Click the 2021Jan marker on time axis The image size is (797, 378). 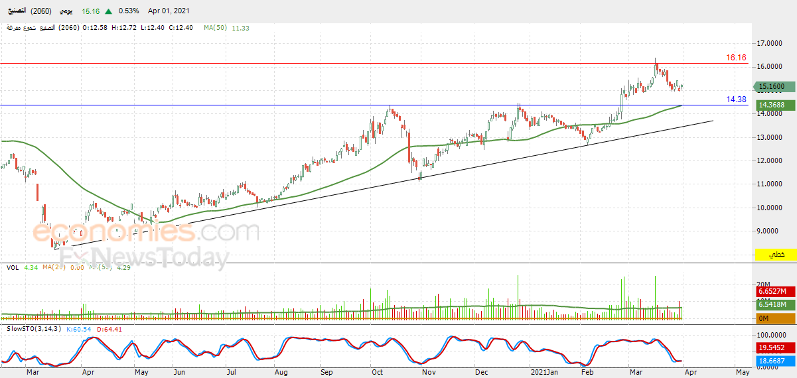point(546,374)
